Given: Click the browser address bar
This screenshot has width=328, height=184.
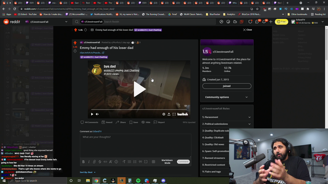Looking at the screenshot, I should point(134,9).
